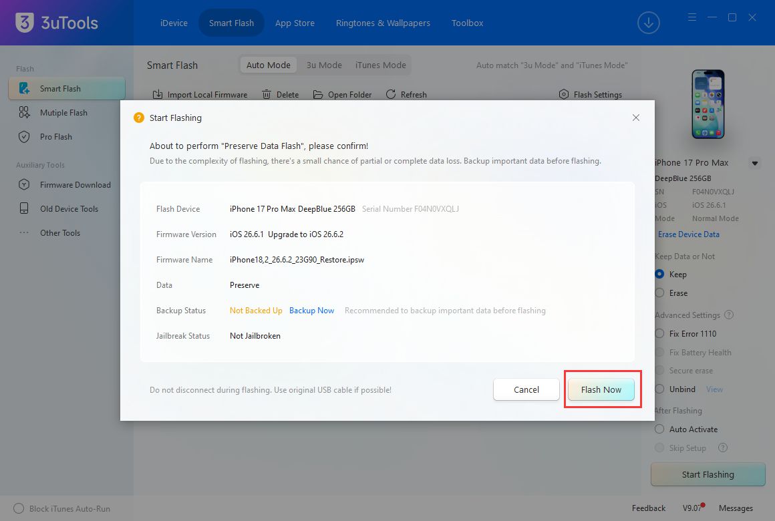Click the Smart Flash sidebar icon
The image size is (775, 521).
tap(24, 88)
